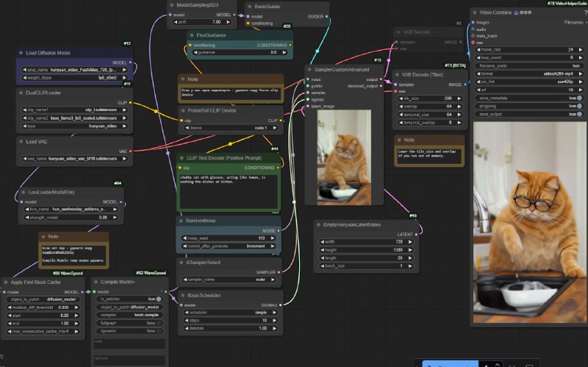This screenshot has width=588, height=367.
Task: Increase the length value in EmptyHunyuanLatentVideo
Action: (410, 258)
